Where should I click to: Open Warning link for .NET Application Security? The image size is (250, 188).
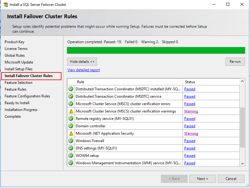(191, 133)
